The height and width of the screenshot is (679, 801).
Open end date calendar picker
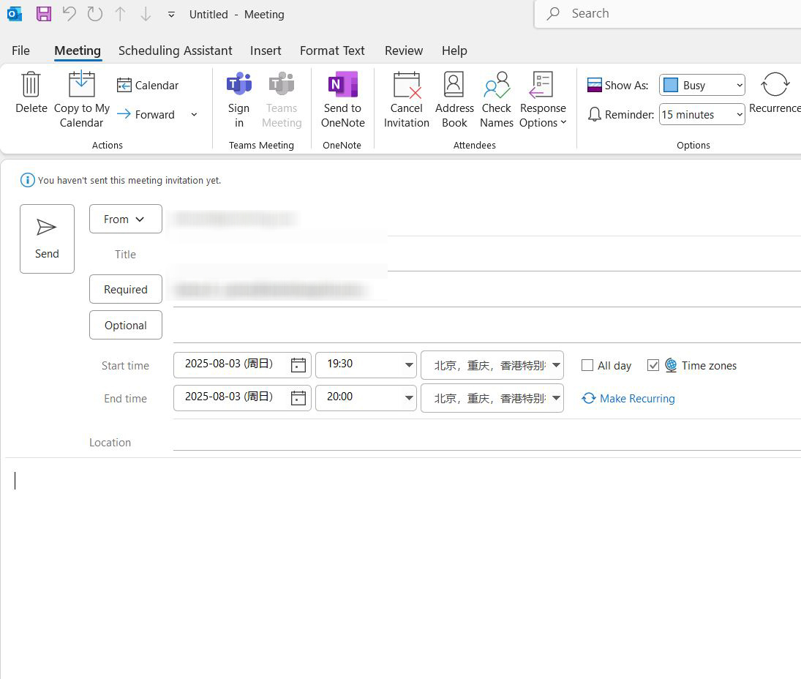(298, 397)
